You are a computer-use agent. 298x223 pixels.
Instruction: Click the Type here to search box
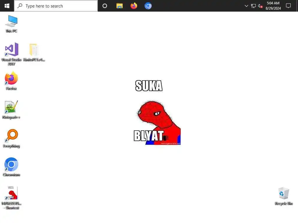point(56,6)
